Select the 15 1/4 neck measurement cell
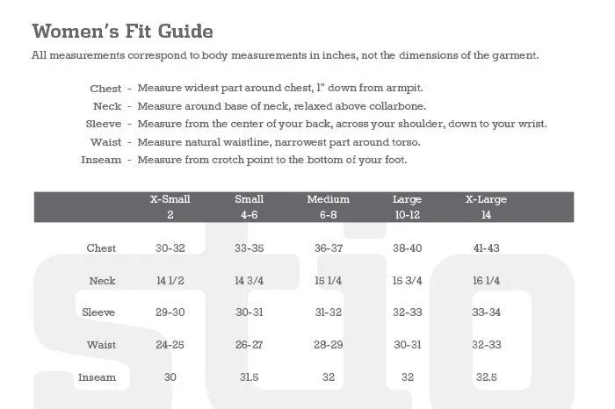Viewport: 615px width, 409px height. tap(328, 281)
